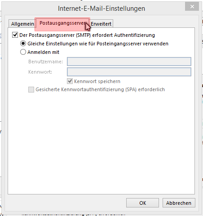Enable the SPA authentication checkbox
Image resolution: width=203 pixels, height=216 pixels.
[x=31, y=89]
